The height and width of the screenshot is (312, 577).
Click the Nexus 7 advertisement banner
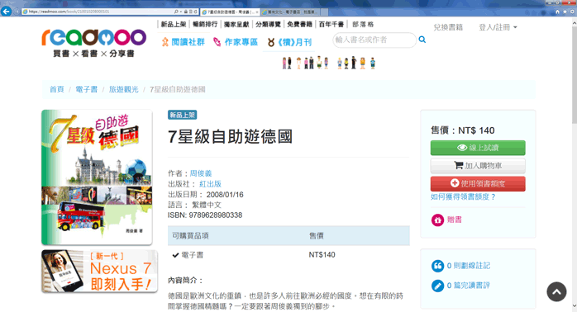[x=99, y=272]
